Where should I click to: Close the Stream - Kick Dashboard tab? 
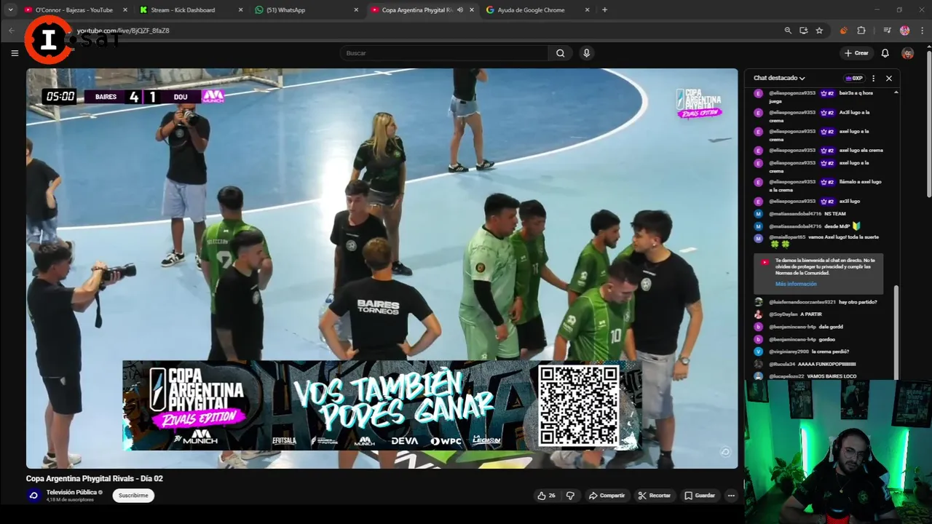(x=241, y=10)
